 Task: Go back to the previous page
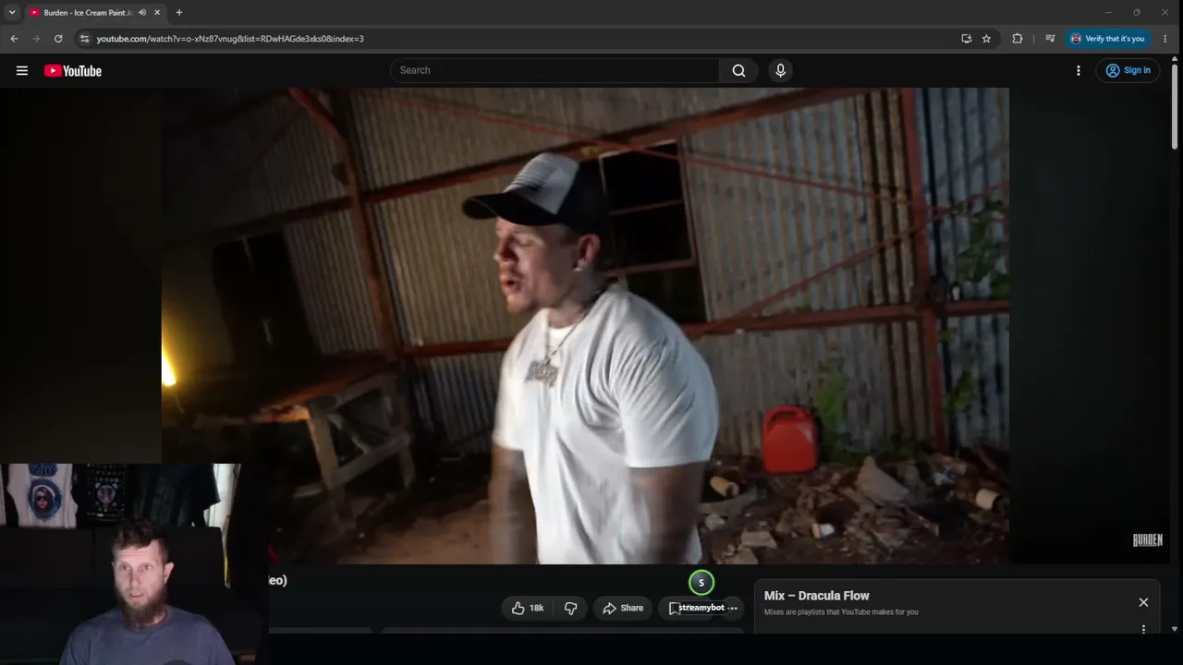(x=14, y=39)
